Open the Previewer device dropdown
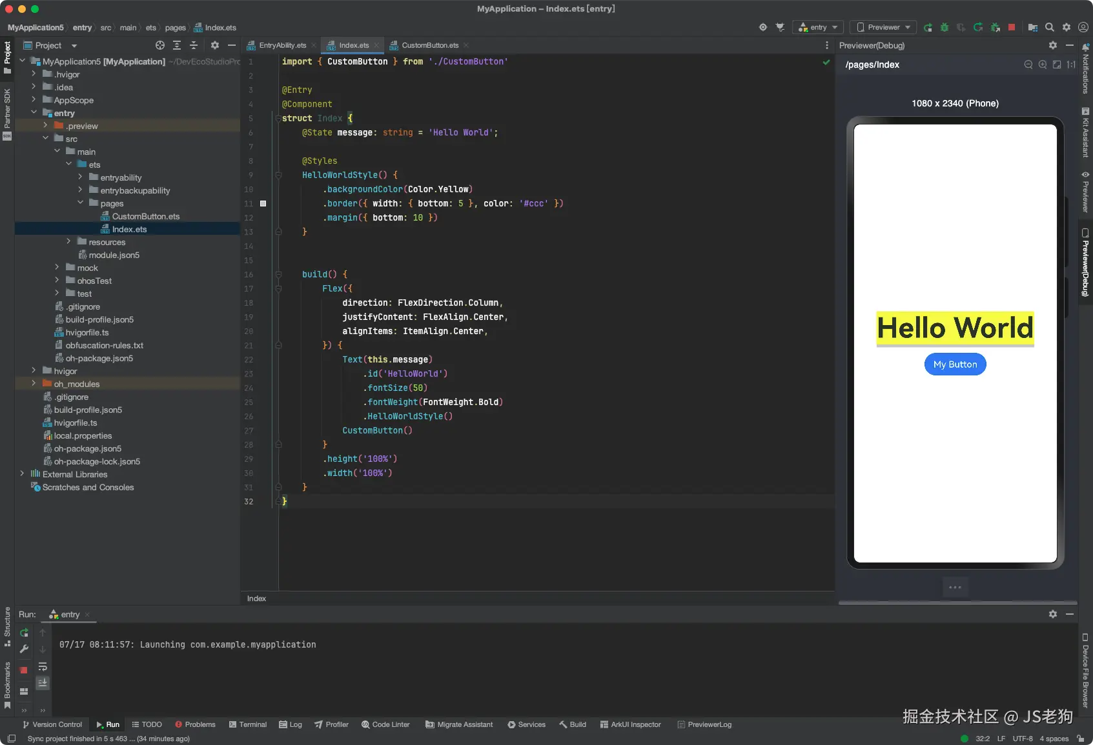This screenshot has height=745, width=1093. coord(883,27)
